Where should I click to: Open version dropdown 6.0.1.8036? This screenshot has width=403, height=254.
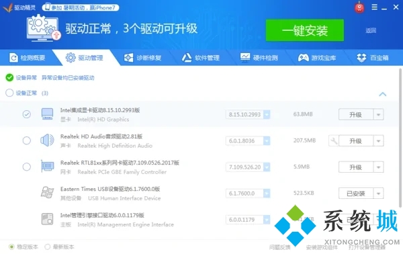tap(267, 141)
